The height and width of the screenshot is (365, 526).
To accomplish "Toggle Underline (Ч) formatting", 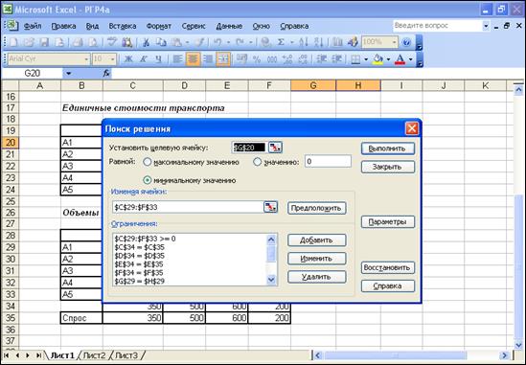I will (158, 59).
